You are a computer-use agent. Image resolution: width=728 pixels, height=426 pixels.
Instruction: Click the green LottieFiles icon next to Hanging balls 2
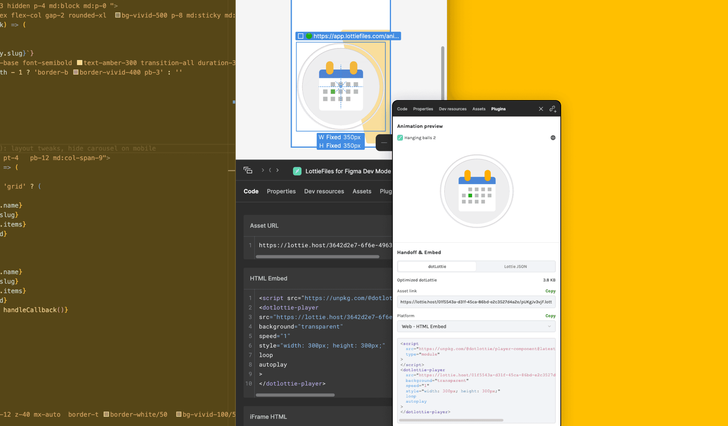pyautogui.click(x=400, y=138)
